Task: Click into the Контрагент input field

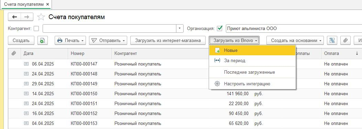Action: (x=110, y=29)
